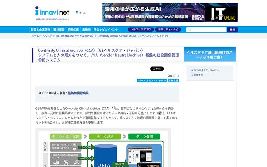Follow breadcrumb ヘルスケアIT展 link
This screenshot has height=167, width=267.
pos(68,36)
